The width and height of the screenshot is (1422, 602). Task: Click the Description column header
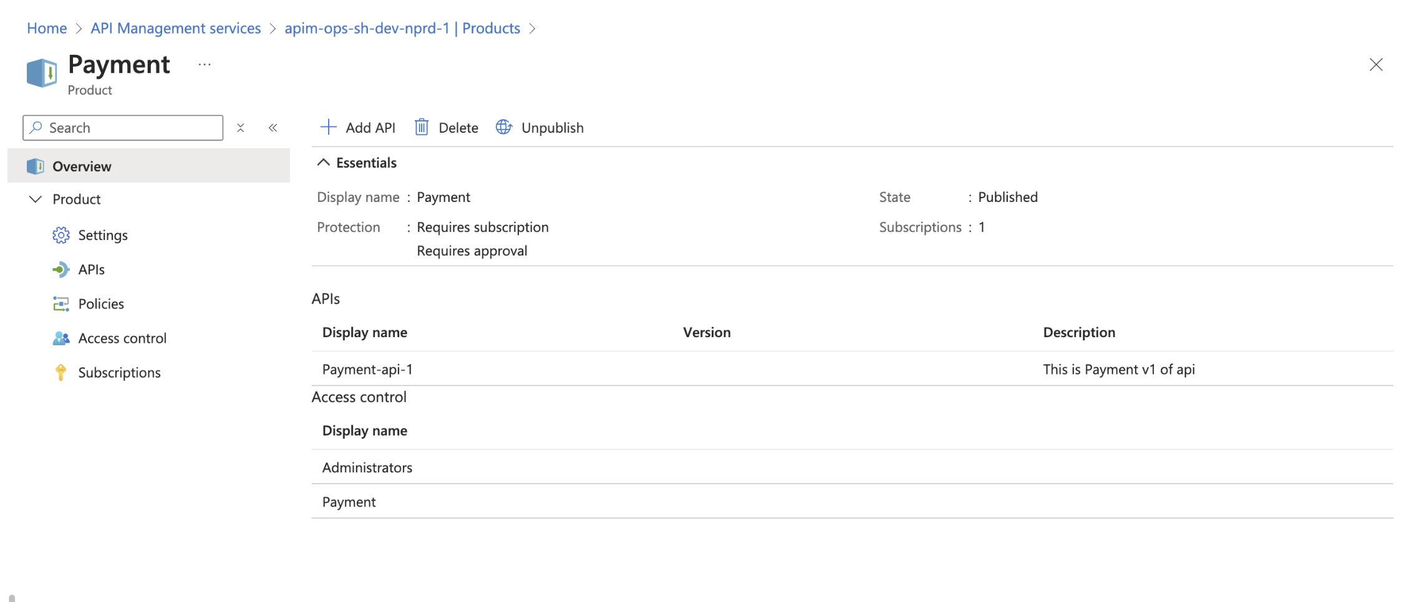point(1079,332)
